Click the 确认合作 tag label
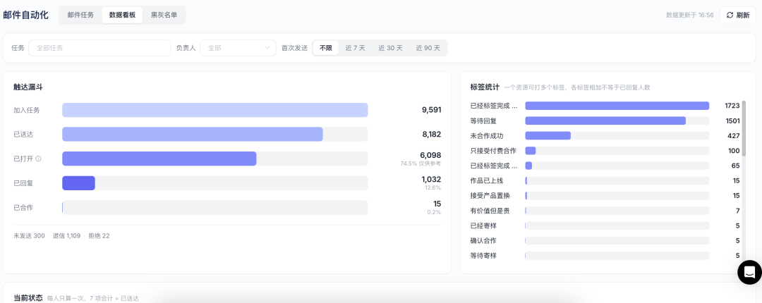The width and height of the screenshot is (762, 303). point(483,240)
